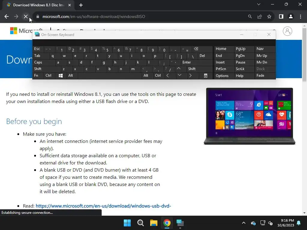Open keyboard Options

224,76
